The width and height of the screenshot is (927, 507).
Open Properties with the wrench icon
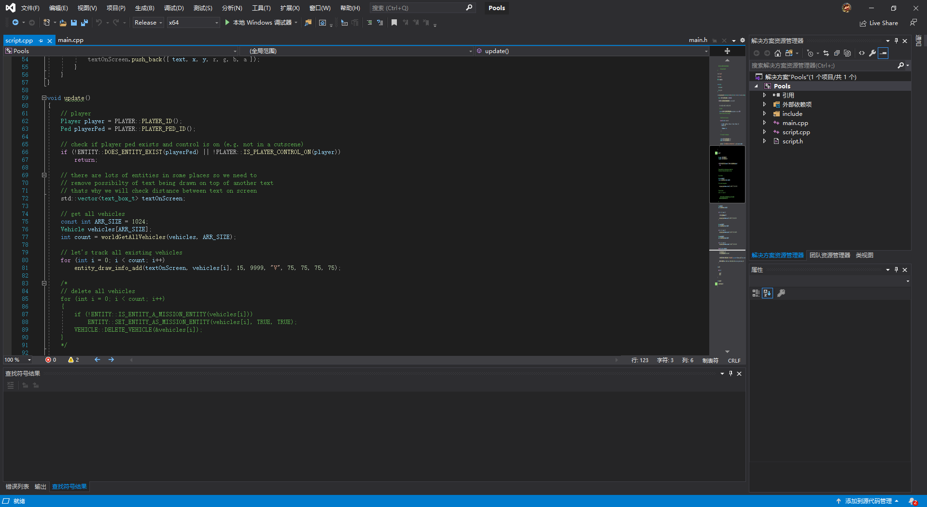(872, 53)
